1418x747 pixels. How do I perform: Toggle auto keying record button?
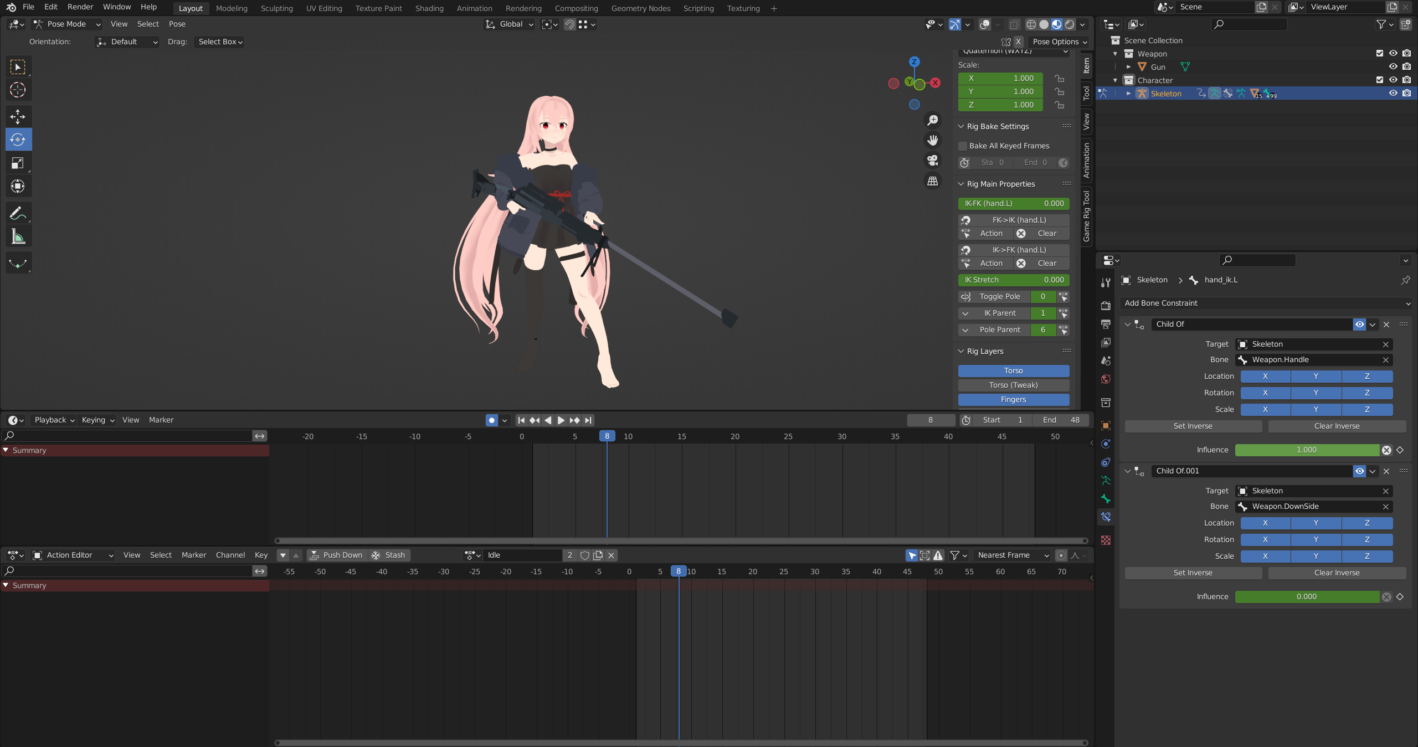coord(491,420)
